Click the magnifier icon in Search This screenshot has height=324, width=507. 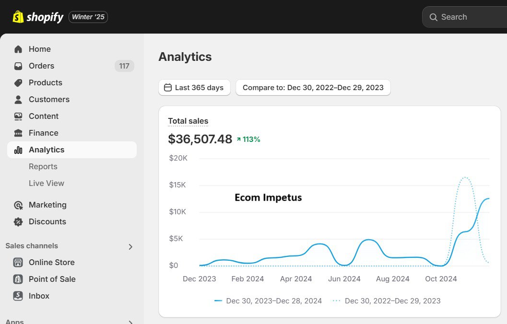click(433, 17)
